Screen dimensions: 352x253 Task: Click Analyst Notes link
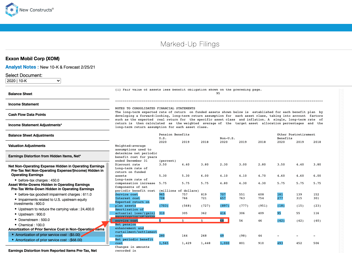22,67
